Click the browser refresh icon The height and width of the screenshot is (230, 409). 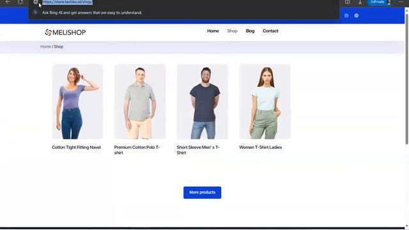[x=20, y=2]
